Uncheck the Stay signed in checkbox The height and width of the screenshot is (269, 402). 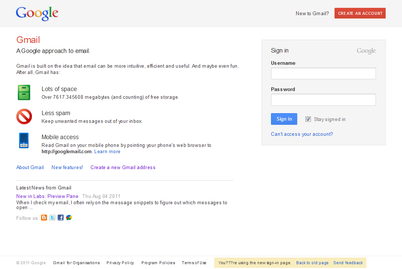coord(308,119)
